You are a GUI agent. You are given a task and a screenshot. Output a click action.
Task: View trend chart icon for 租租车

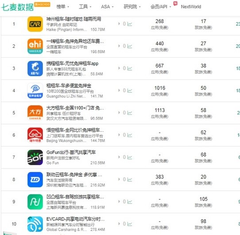coord(130,90)
